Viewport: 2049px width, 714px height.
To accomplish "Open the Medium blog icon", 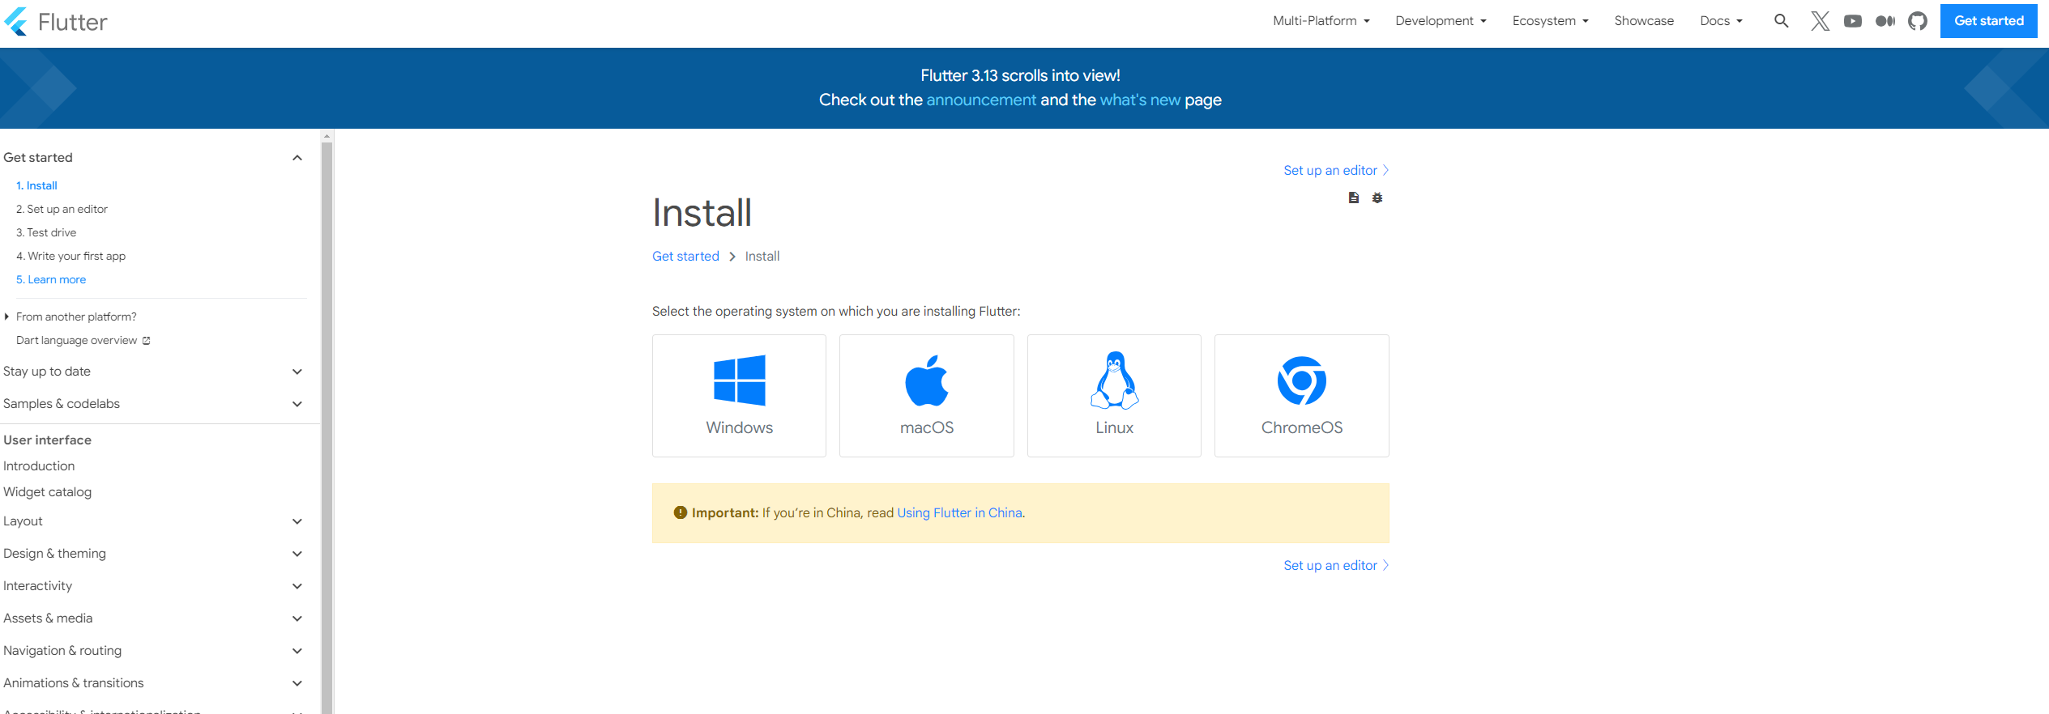I will tap(1885, 21).
